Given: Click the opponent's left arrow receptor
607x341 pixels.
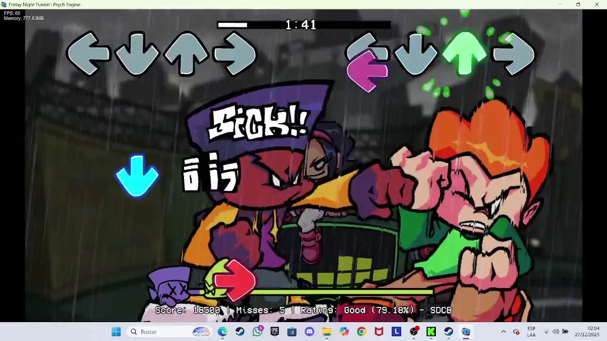Looking at the screenshot, I should (88, 54).
